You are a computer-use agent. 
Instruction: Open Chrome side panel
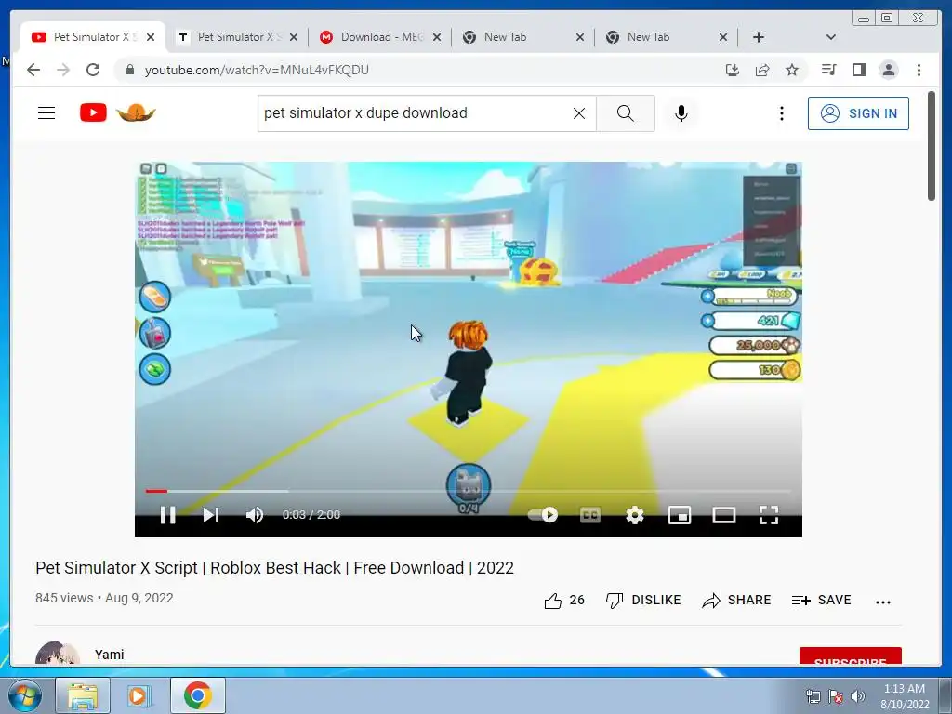pyautogui.click(x=858, y=70)
